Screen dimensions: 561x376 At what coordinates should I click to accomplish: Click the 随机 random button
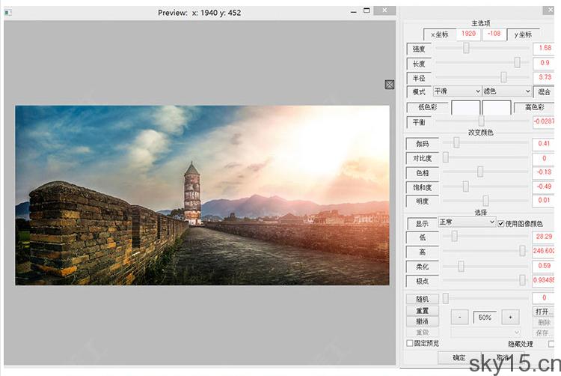coord(422,299)
